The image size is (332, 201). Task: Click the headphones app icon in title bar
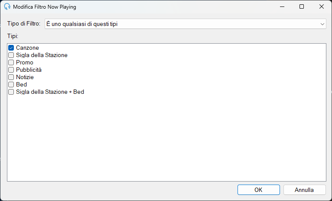(x=7, y=7)
